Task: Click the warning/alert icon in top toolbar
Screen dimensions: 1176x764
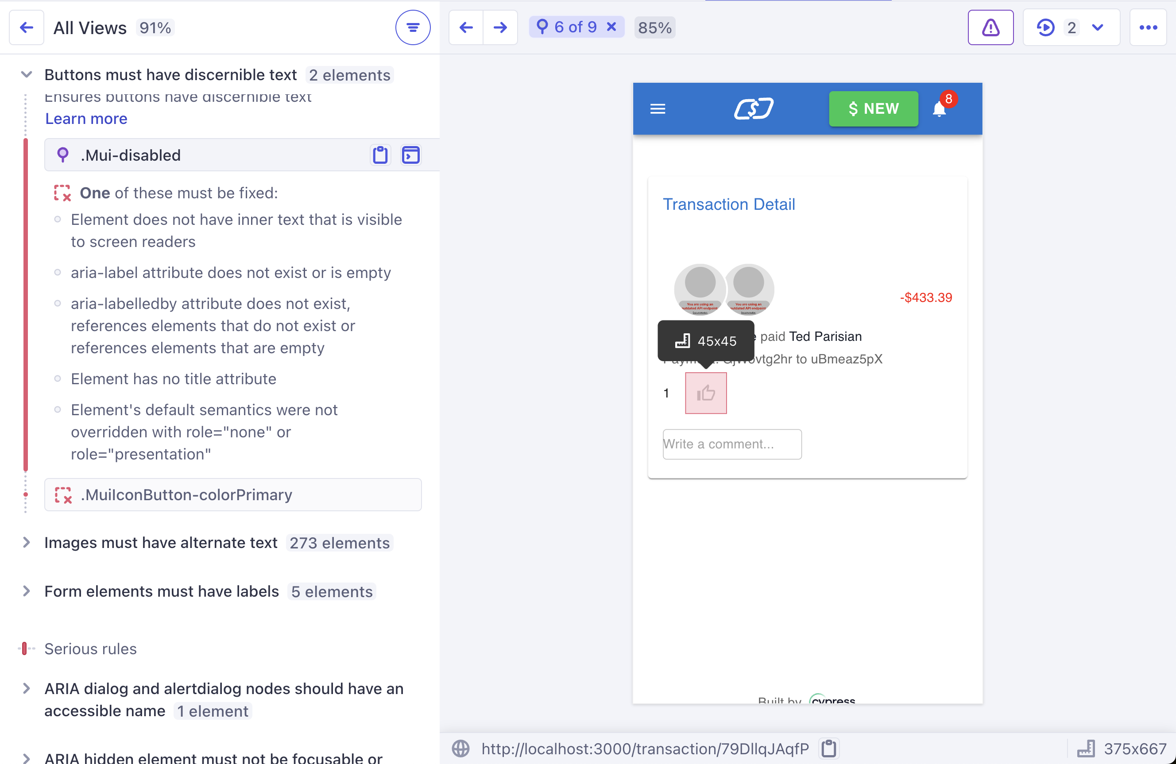Action: (x=992, y=27)
